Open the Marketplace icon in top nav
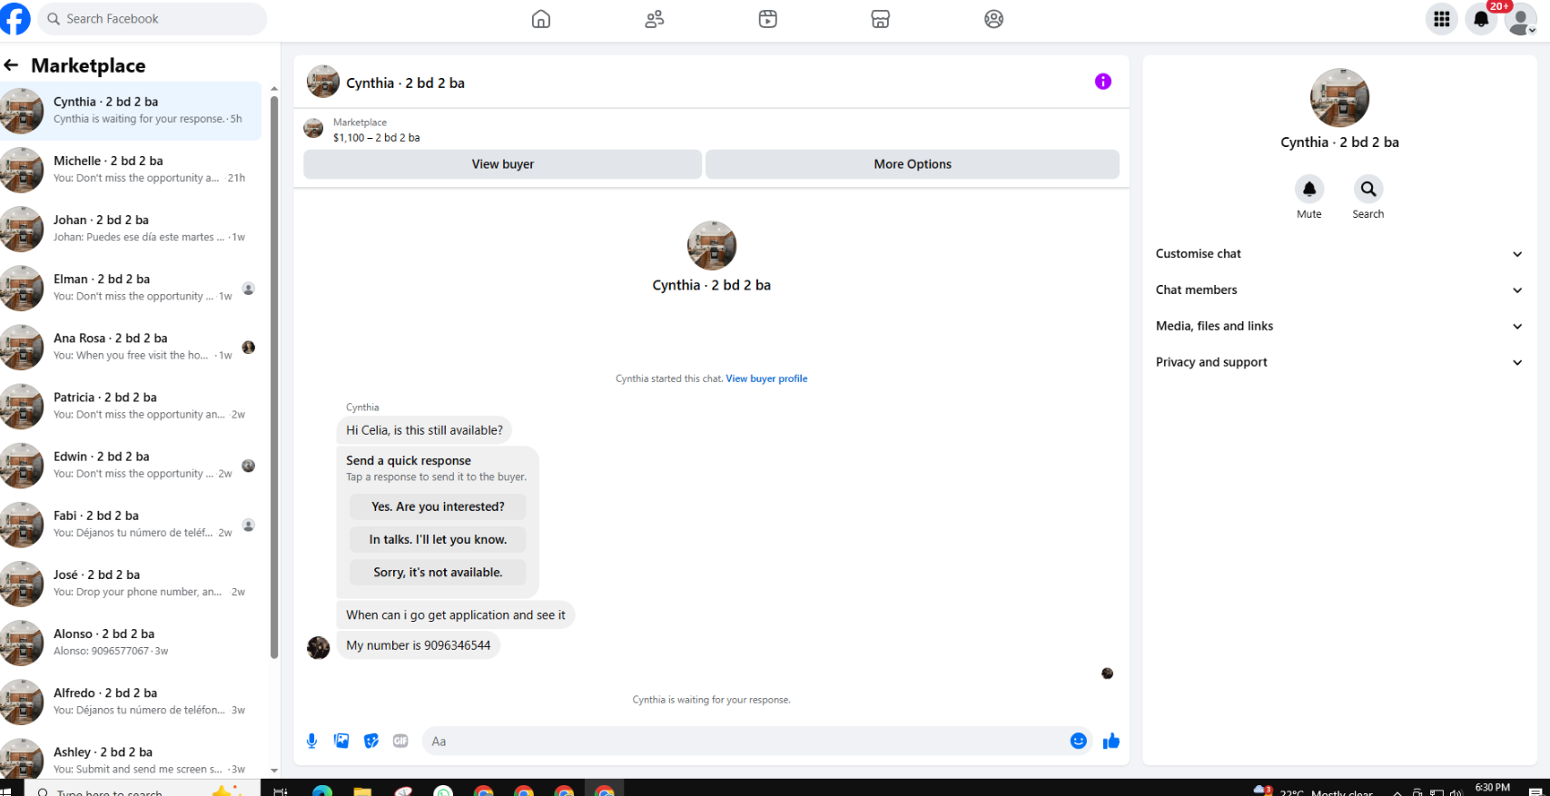Viewport: 1550px width, 796px height. click(881, 19)
